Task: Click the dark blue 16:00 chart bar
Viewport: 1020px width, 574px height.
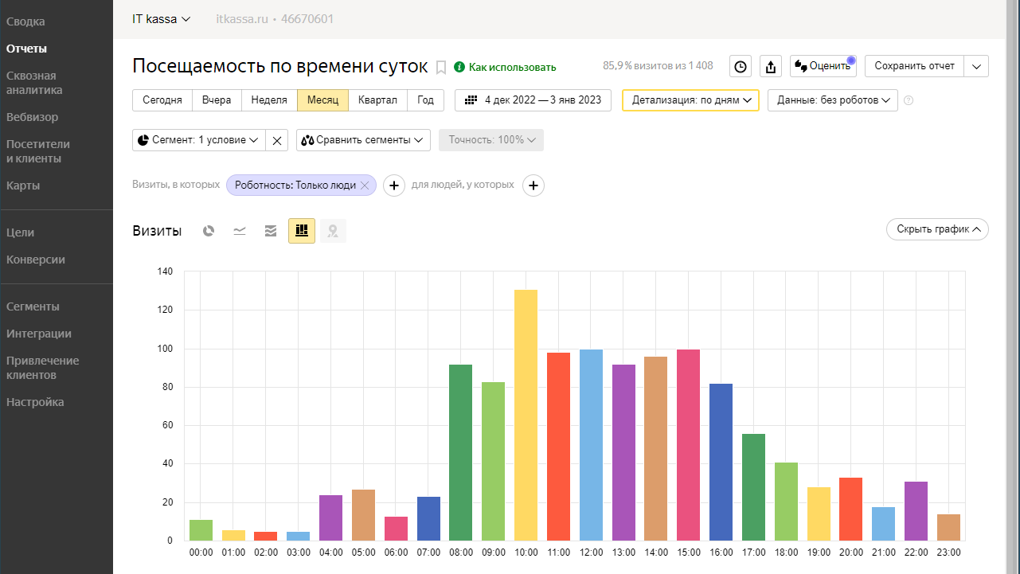Action: 721,462
